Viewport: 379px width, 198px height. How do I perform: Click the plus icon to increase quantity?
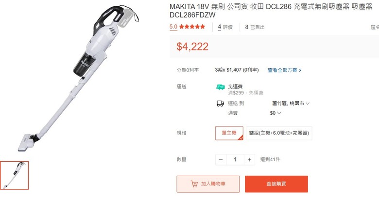(249, 159)
